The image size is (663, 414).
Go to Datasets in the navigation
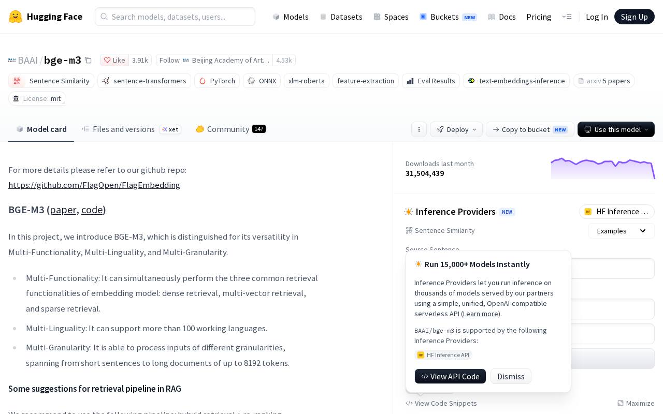(x=341, y=17)
